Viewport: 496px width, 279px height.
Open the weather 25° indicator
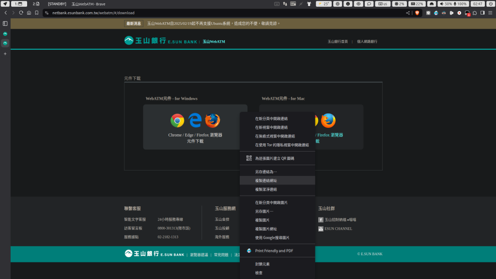coord(324,4)
